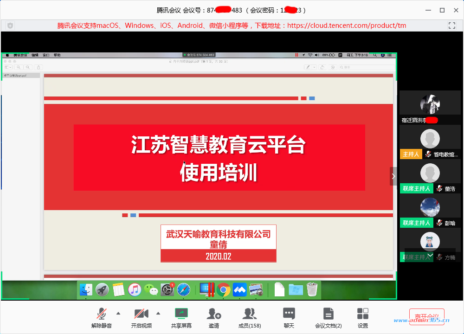
Task: Click volume icon in Mac menu bar
Action: [317, 55]
